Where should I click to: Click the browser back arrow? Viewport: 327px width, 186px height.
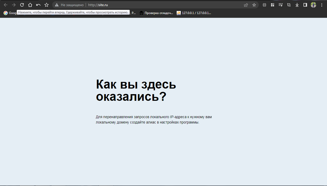6,5
